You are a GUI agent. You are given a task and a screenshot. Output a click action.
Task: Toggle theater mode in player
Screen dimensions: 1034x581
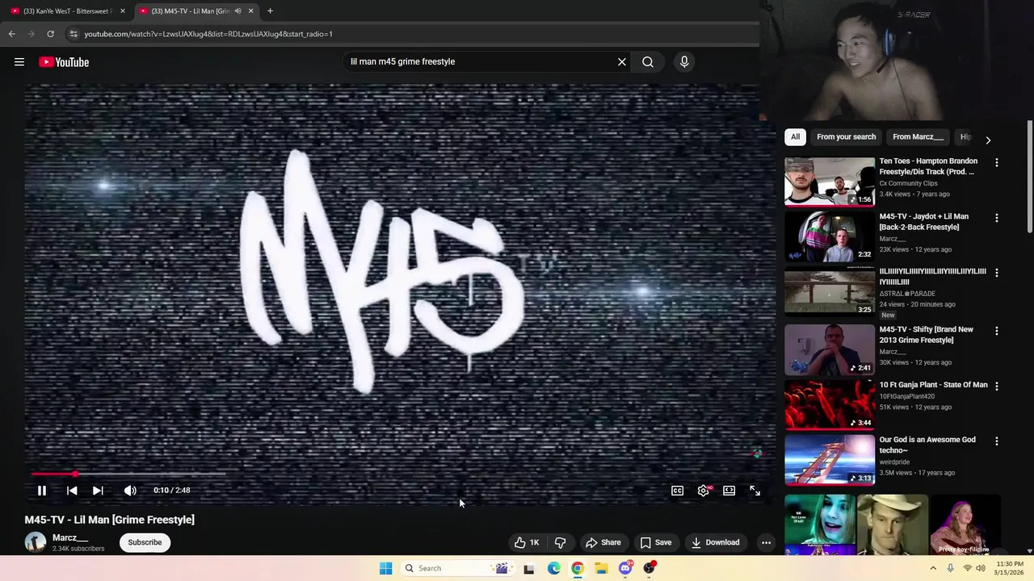pos(729,490)
